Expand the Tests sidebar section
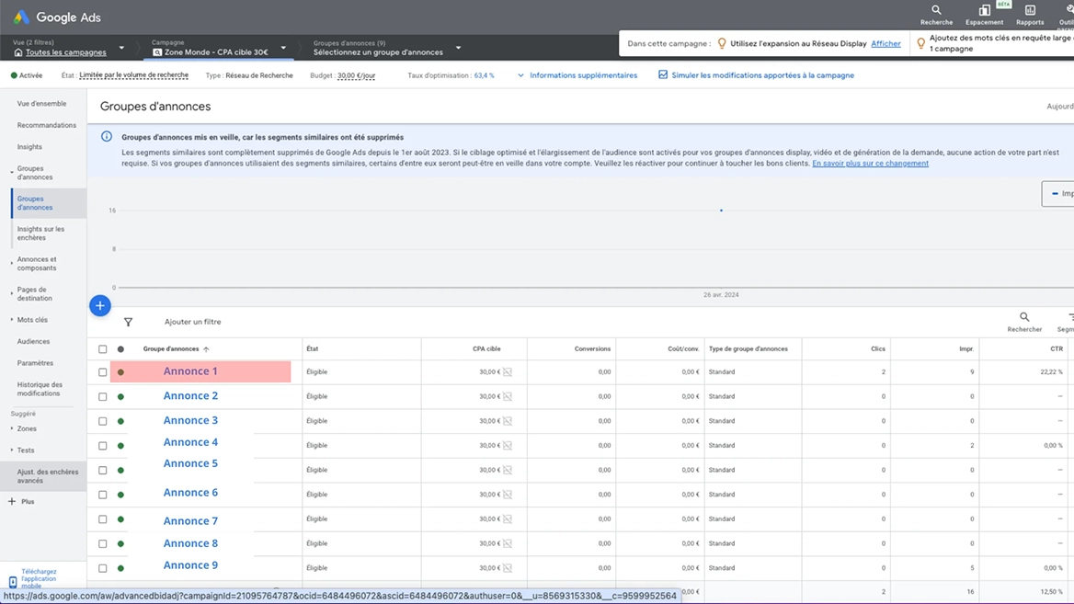This screenshot has height=604, width=1074. (x=12, y=450)
